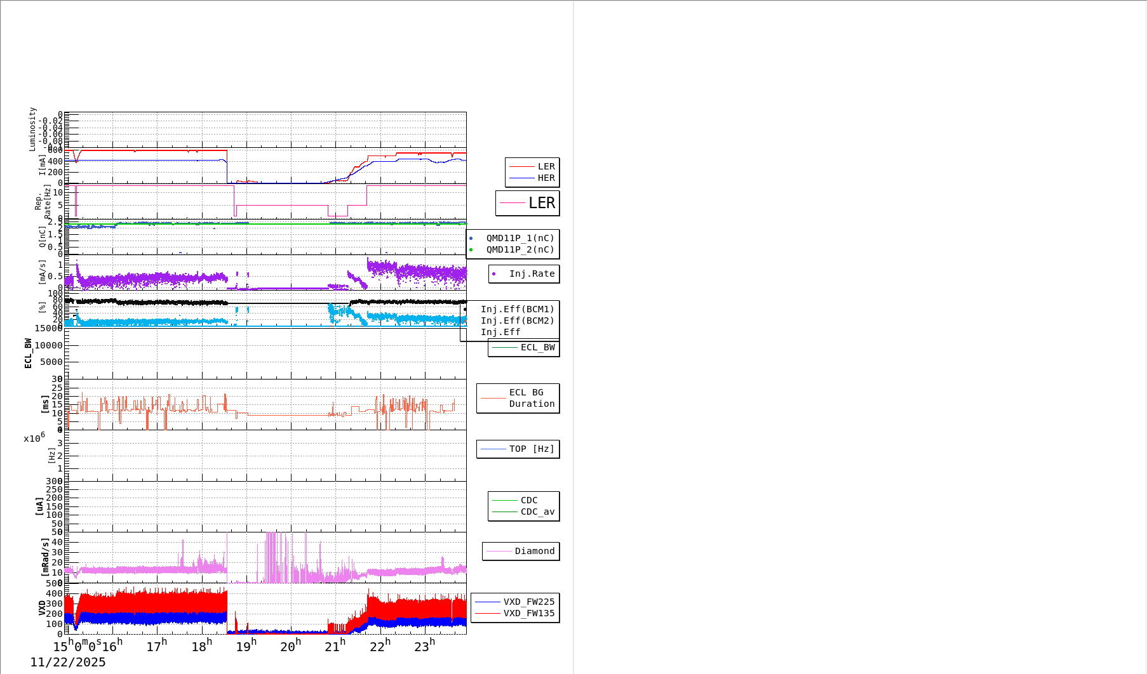Click the CDC_av legend entry
The width and height of the screenshot is (1147, 674).
[x=537, y=512]
